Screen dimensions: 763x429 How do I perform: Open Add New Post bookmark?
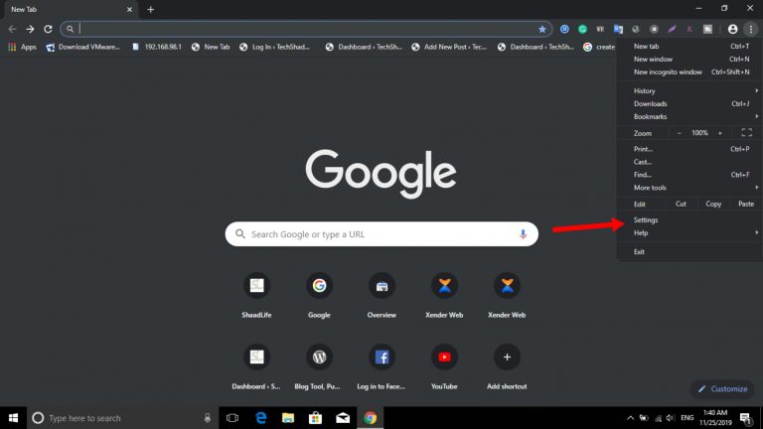click(449, 47)
